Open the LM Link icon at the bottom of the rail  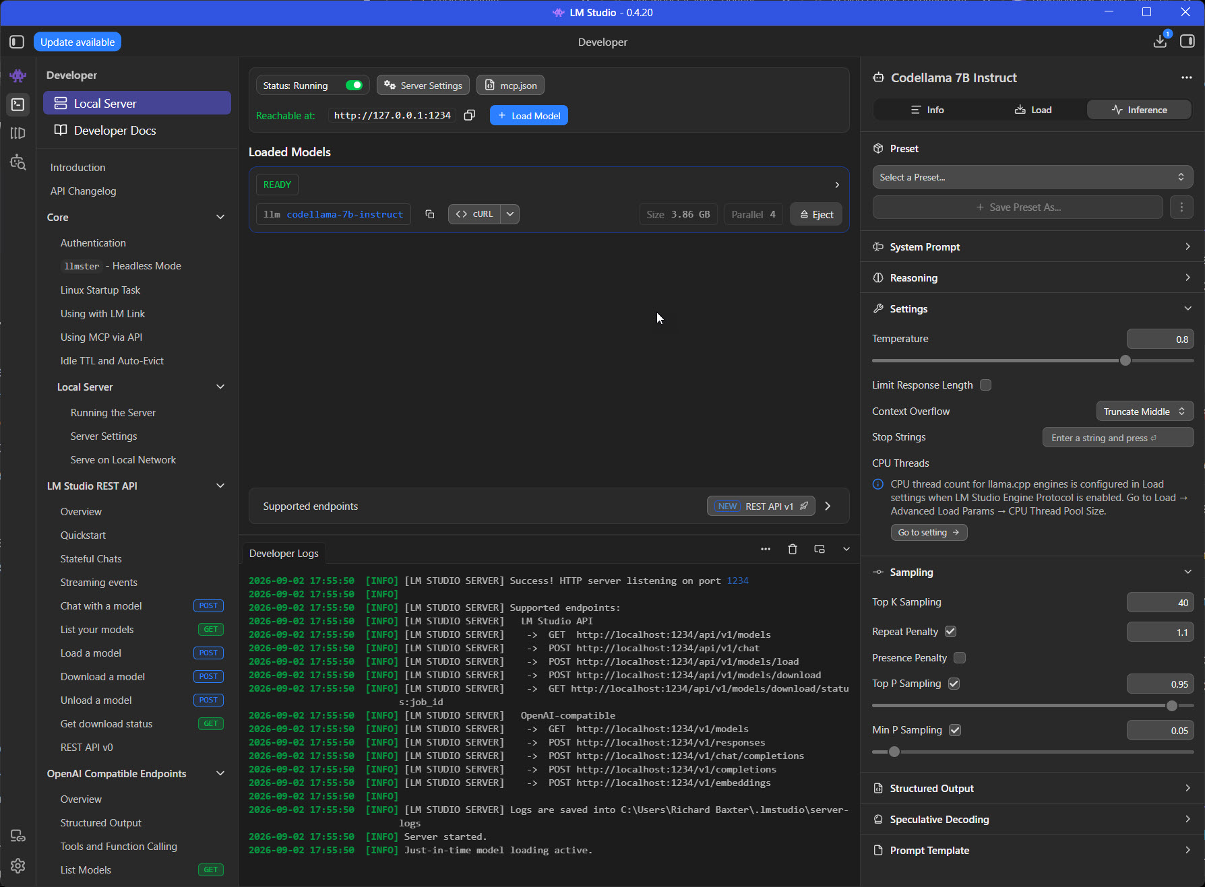[x=18, y=836]
